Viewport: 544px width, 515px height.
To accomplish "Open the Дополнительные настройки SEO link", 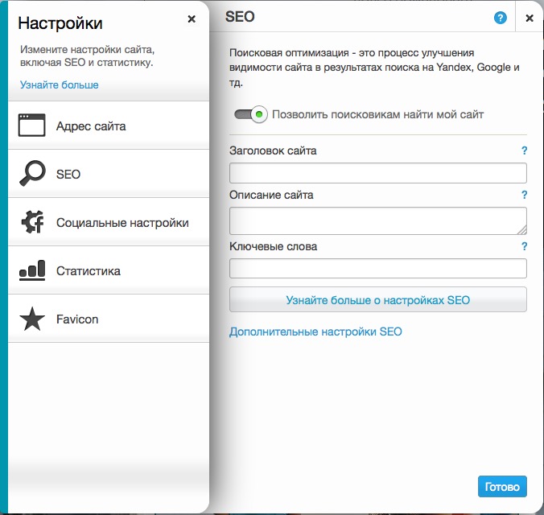I will [315, 332].
